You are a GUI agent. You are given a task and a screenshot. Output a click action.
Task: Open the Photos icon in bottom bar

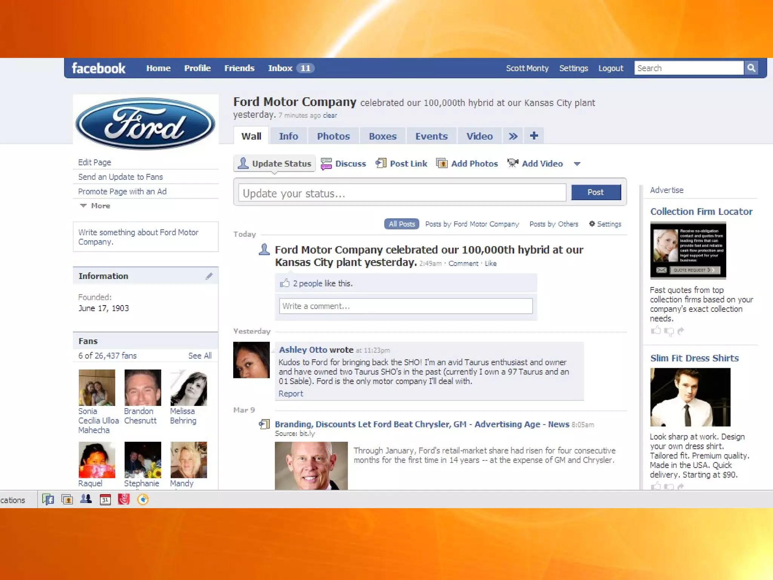coord(67,500)
